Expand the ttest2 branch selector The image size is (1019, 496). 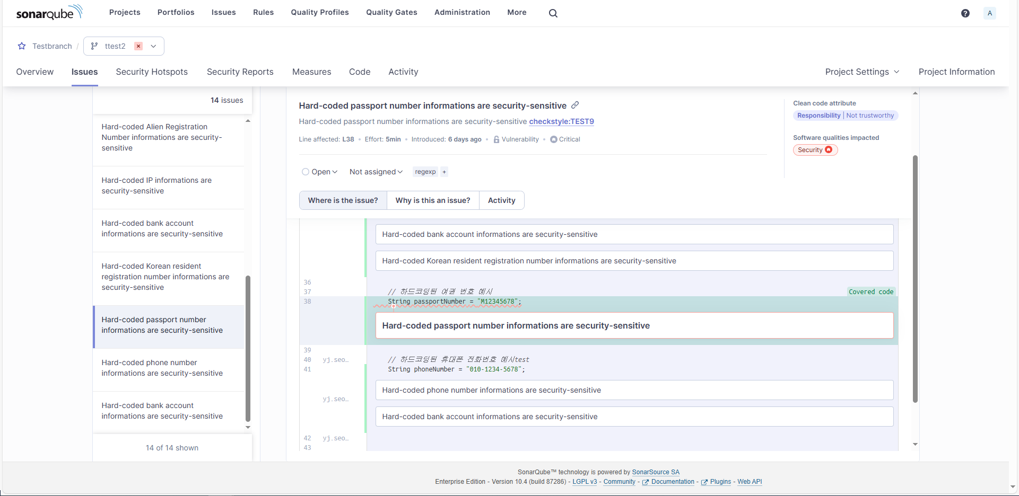pos(153,46)
